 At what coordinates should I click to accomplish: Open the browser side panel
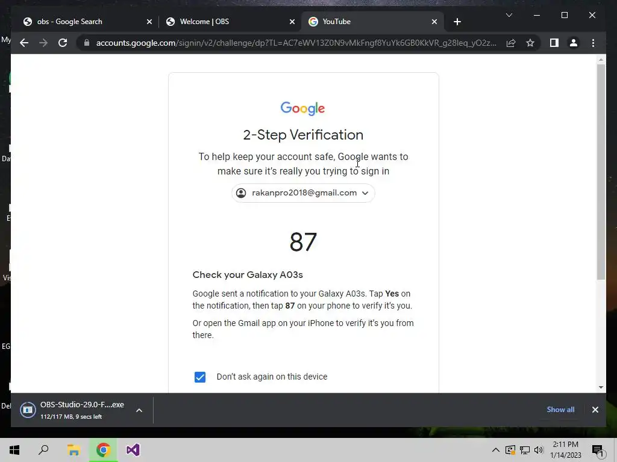pyautogui.click(x=554, y=43)
